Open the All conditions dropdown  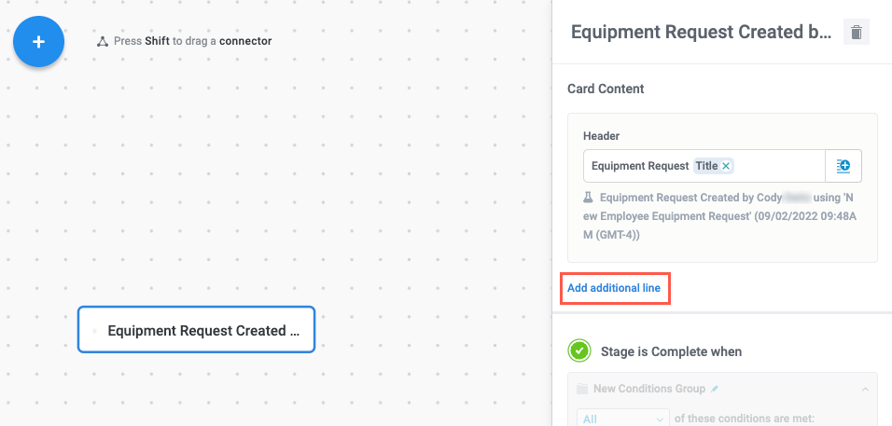tap(623, 419)
